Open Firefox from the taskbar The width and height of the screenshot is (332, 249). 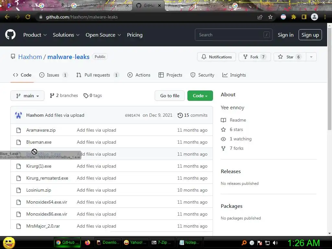click(x=88, y=243)
